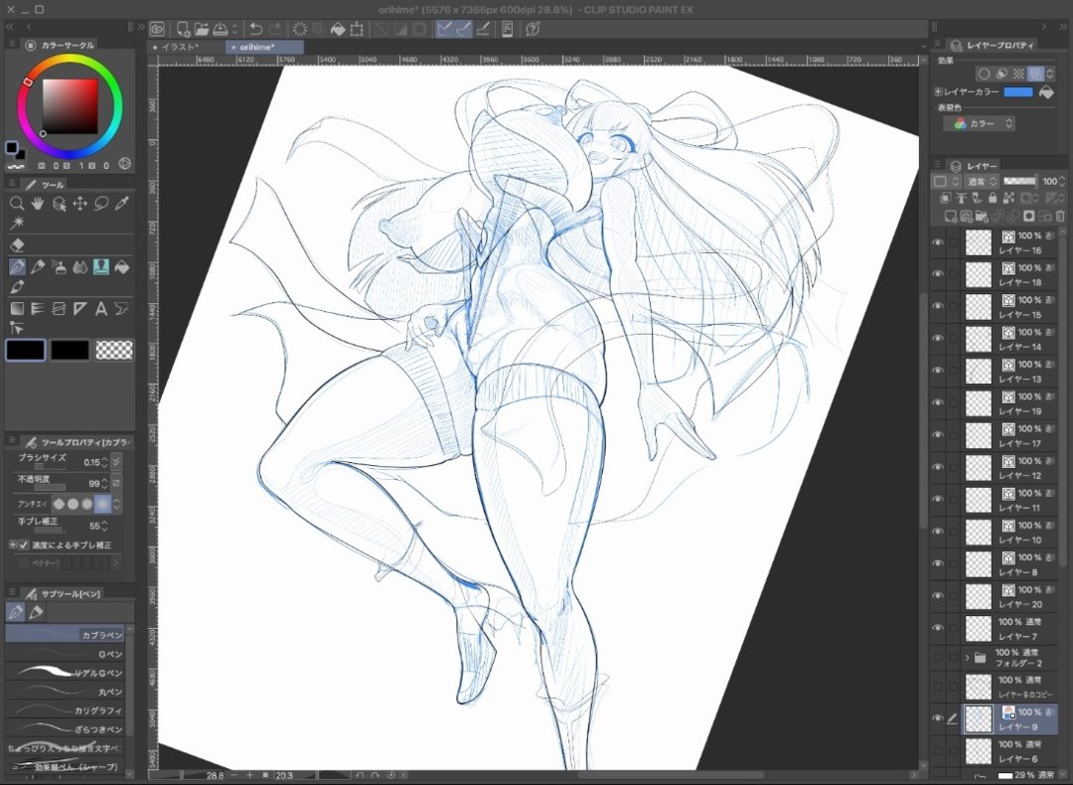Viewport: 1073px width, 785px height.
Task: Select the Balloon tool
Action: click(122, 309)
